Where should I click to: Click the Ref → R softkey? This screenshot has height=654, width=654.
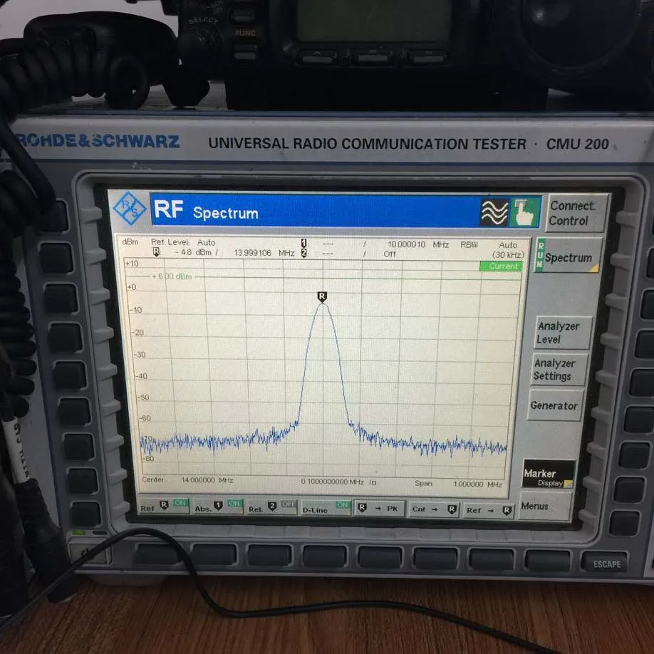[489, 510]
